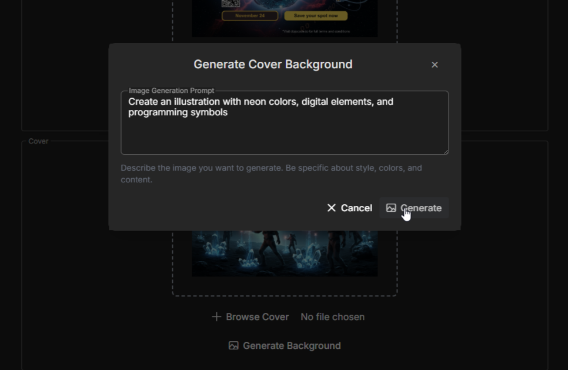Focus the Image Generation Prompt text area
This screenshot has height=370, width=568.
tap(285, 129)
